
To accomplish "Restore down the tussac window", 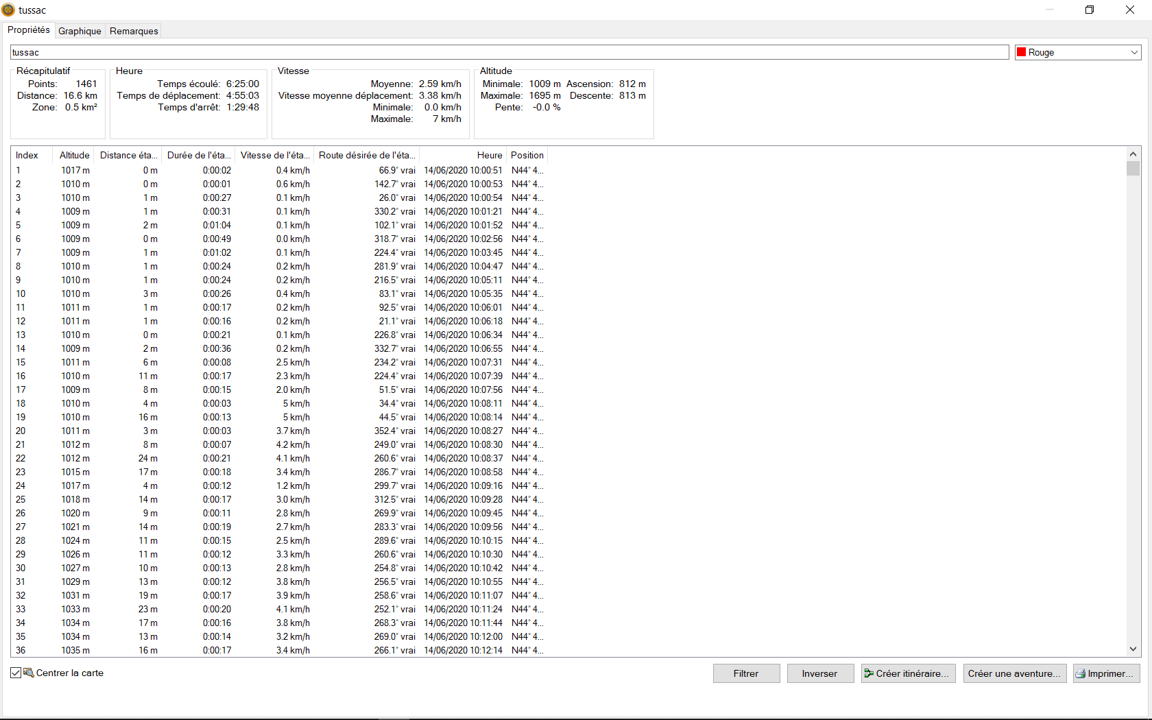I will coord(1090,10).
